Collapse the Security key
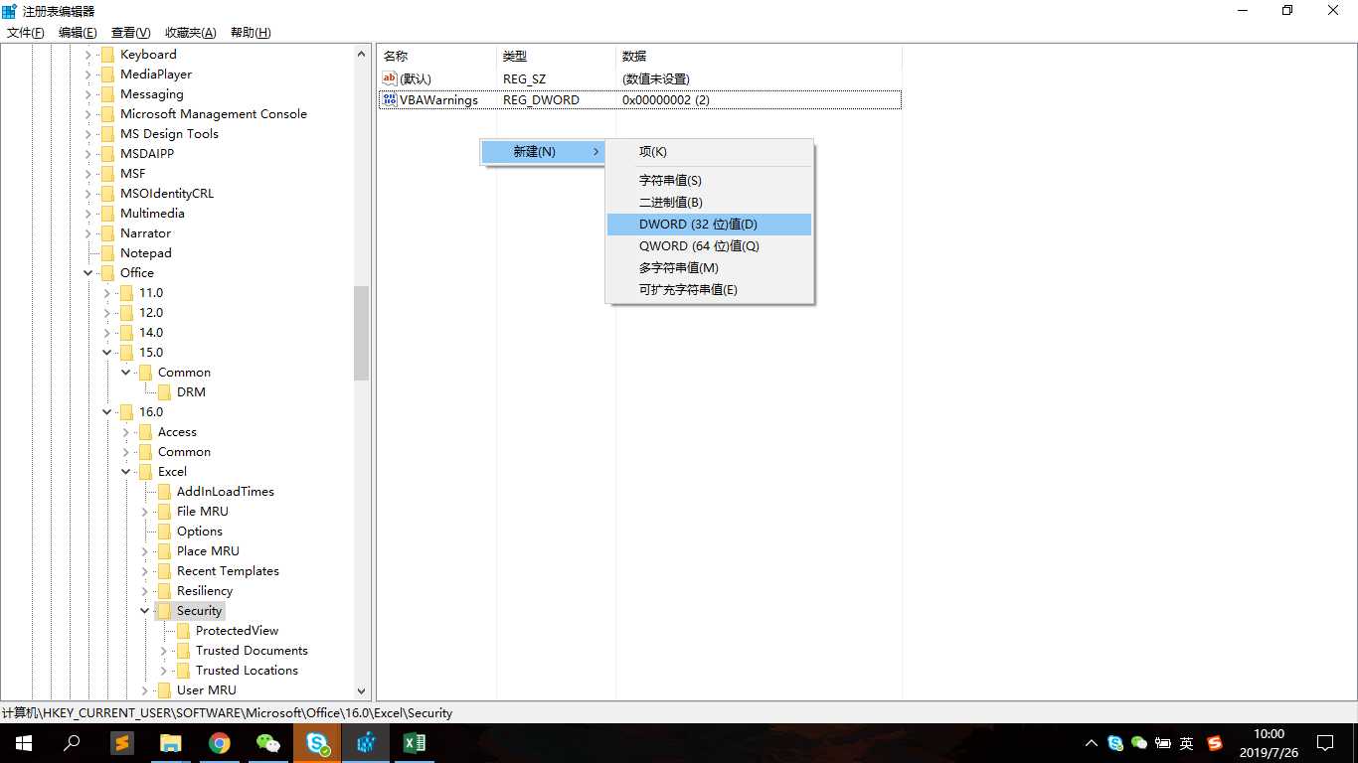1358x763 pixels. click(145, 611)
